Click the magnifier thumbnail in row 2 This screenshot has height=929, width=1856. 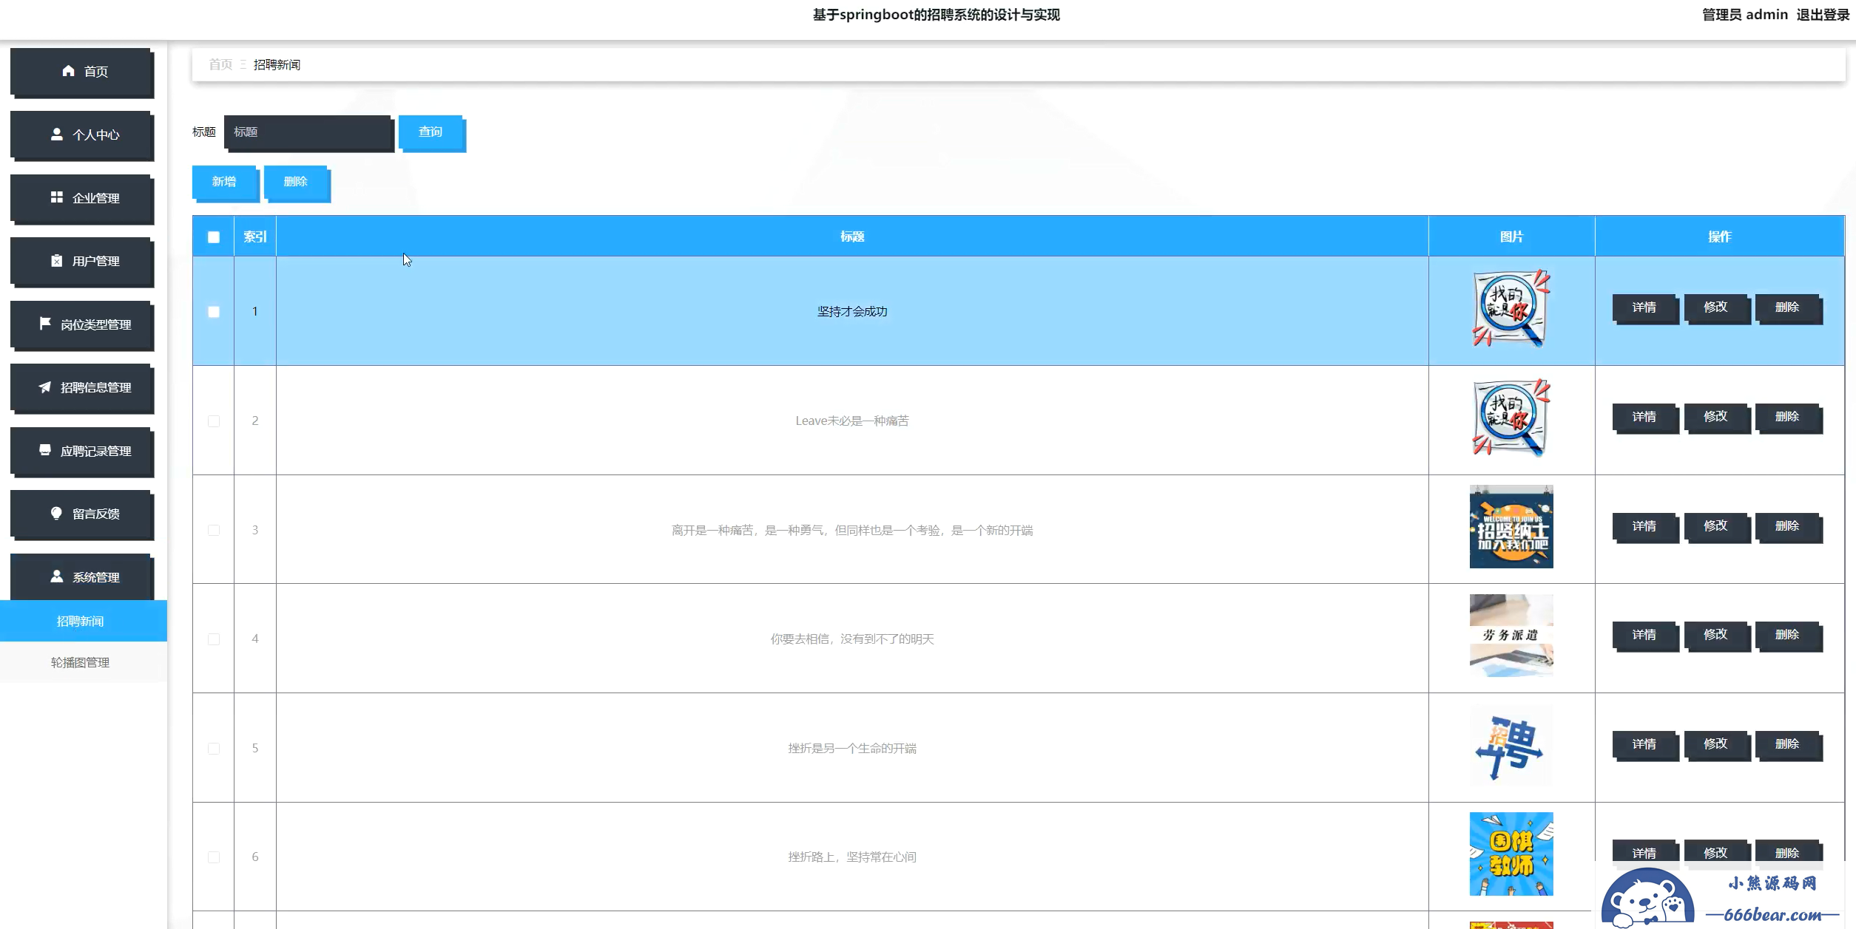point(1511,418)
